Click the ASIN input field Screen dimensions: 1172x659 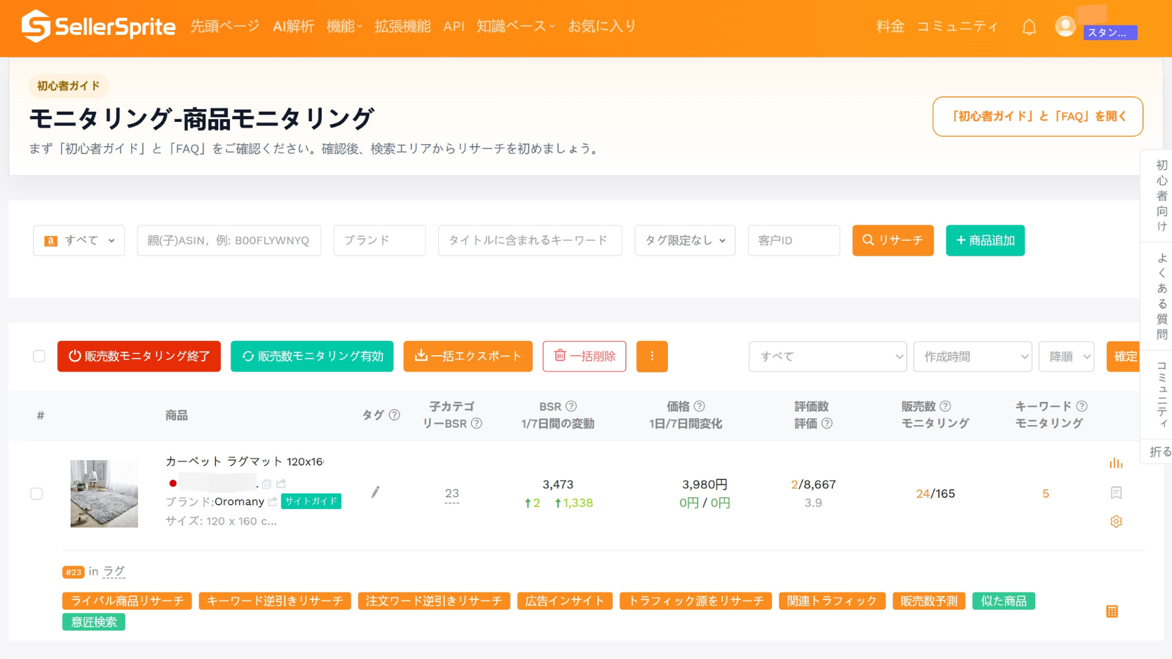pos(229,240)
